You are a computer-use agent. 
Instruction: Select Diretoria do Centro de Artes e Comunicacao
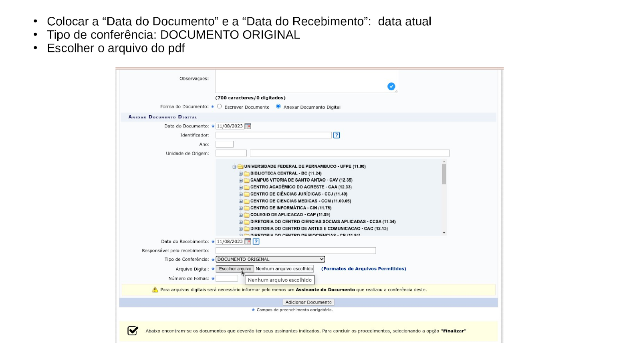tap(319, 229)
